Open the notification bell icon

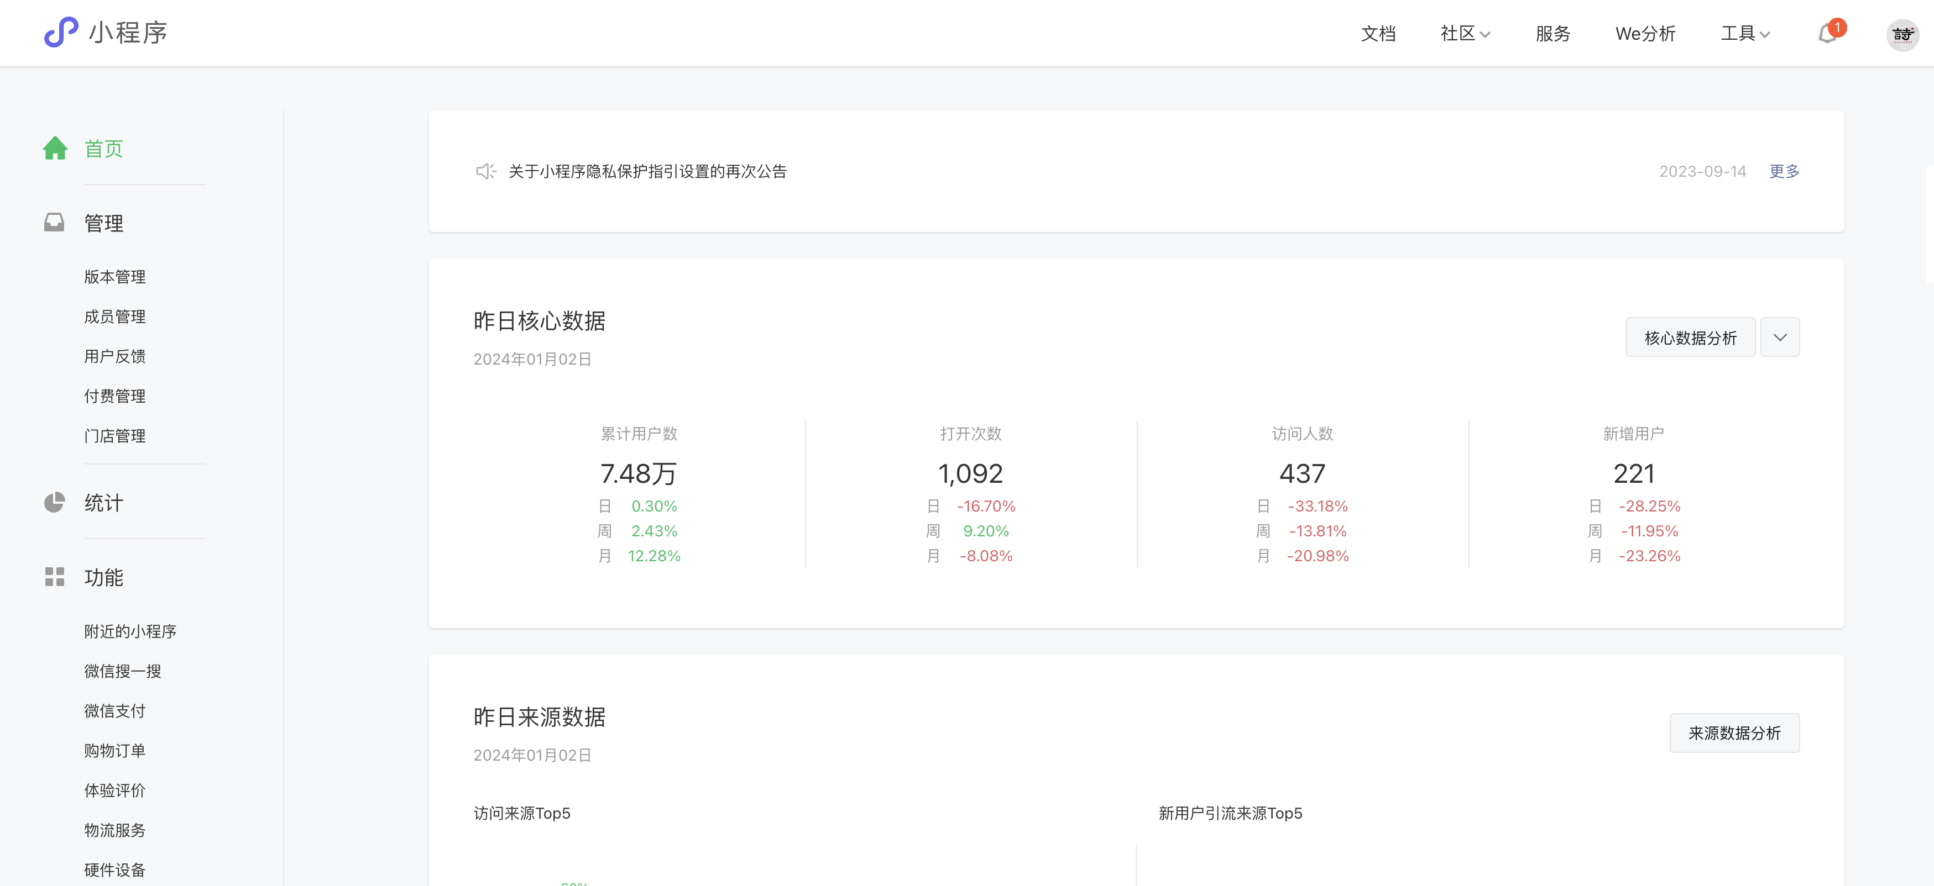pos(1827,34)
